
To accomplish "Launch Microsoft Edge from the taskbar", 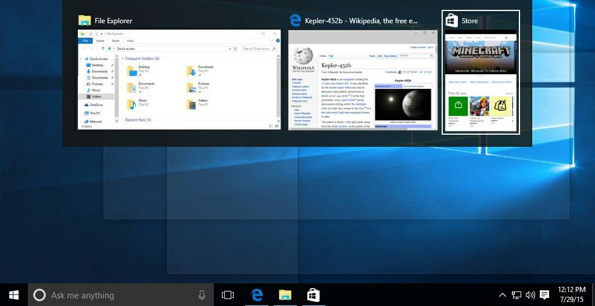I will [257, 295].
